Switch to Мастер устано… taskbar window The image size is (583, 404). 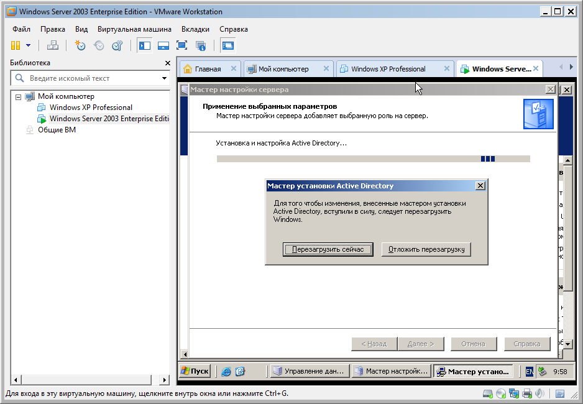(x=473, y=371)
